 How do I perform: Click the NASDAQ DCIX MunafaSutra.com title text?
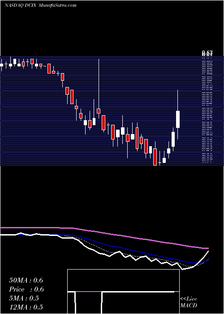click(40, 5)
